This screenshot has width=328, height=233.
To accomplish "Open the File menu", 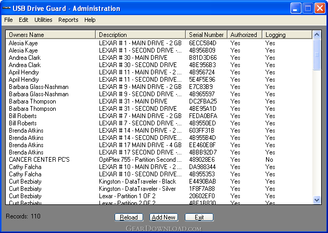I will 8,20.
